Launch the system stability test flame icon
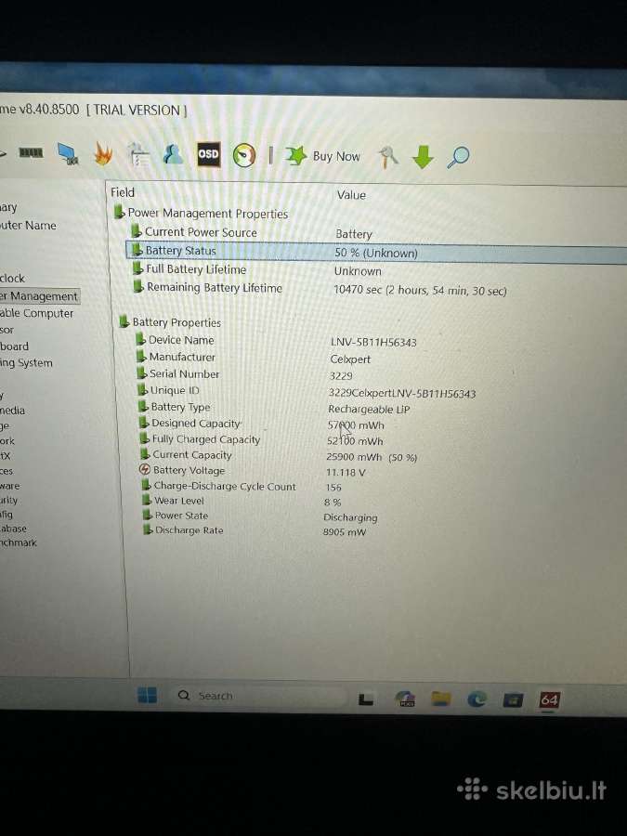Screen dimensions: 627x836 point(103,154)
